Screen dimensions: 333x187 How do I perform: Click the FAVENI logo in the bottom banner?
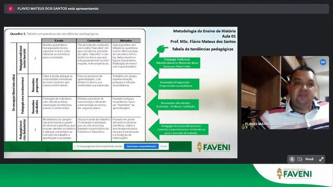click(294, 173)
